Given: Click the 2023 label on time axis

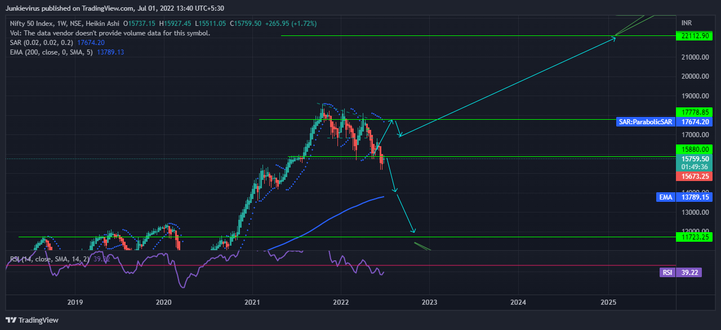Looking at the screenshot, I should point(429,302).
